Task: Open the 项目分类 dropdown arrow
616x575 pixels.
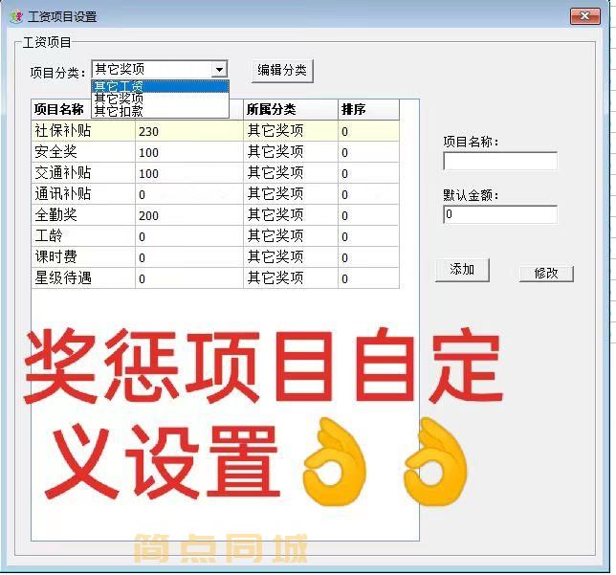Action: (219, 70)
